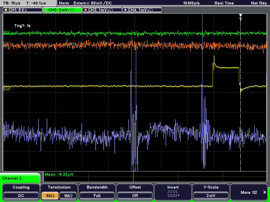Click the C1 ground level marker
Screen dimensions: 270x202
click(x=7, y=88)
